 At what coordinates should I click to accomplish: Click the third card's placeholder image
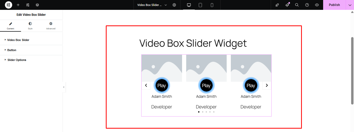251,68
